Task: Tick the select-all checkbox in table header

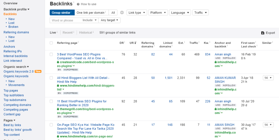Action: coord(51,43)
